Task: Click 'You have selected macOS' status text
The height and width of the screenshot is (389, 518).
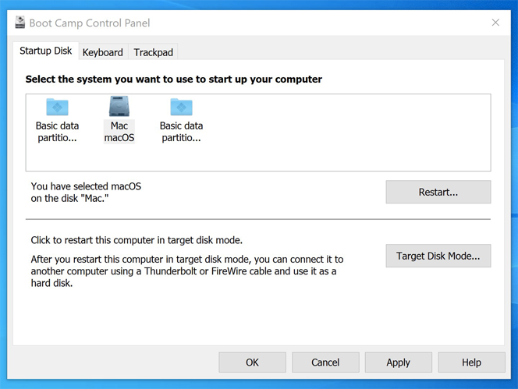Action: [x=86, y=193]
